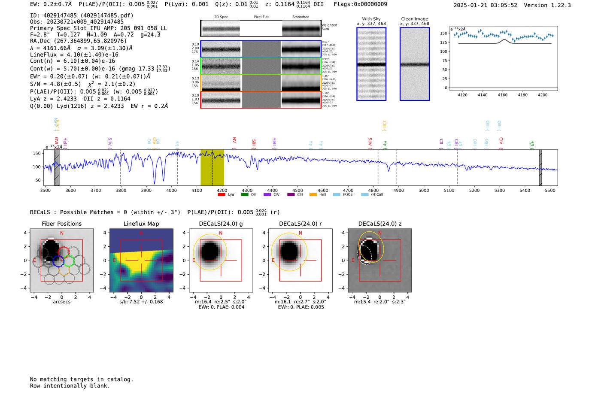Open the DECaLS(24.0) r image
The width and height of the screenshot is (601, 409).
tap(300, 260)
